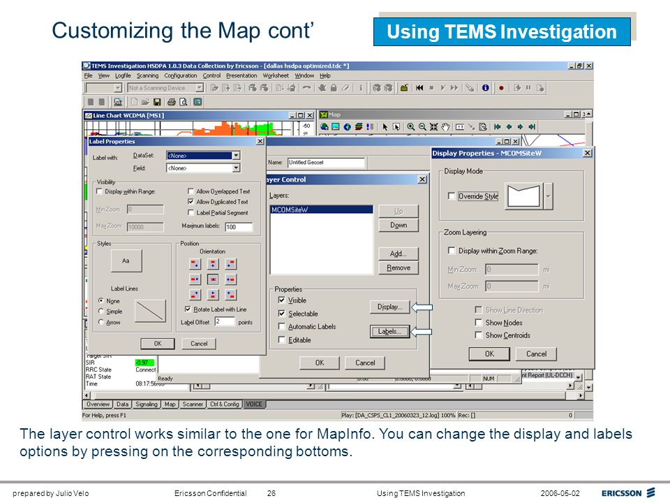Select the Arrow label line radio

click(x=100, y=322)
